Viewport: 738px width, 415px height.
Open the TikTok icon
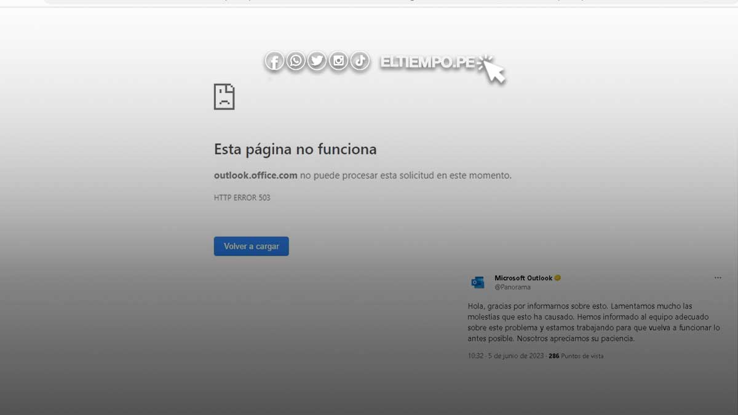[x=360, y=61]
